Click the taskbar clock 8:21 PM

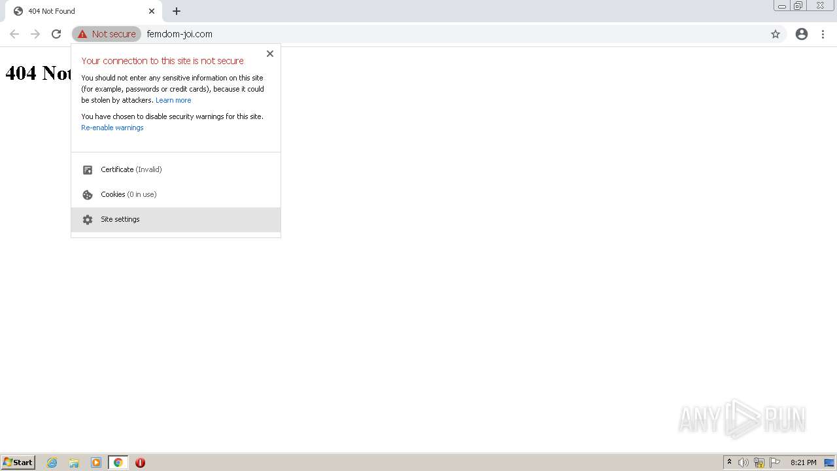click(803, 462)
